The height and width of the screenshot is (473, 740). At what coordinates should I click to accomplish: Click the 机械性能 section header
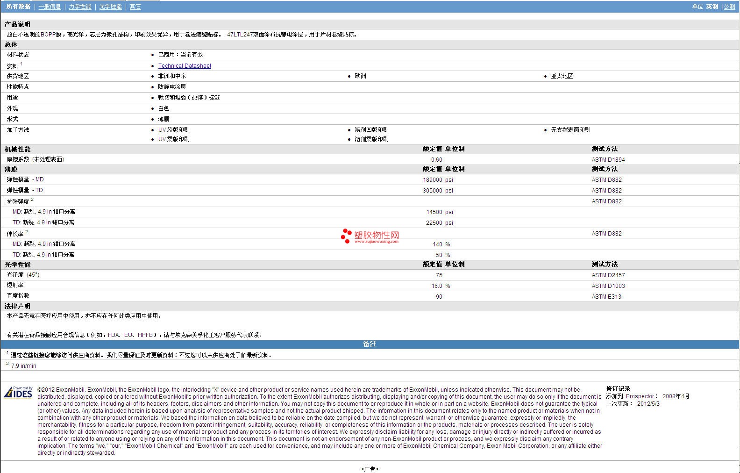pos(18,149)
